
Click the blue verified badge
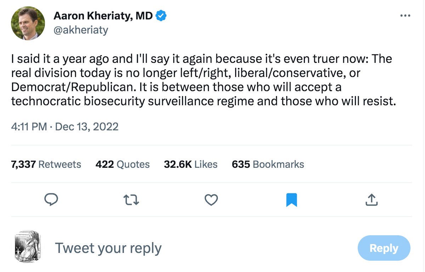[x=161, y=16]
